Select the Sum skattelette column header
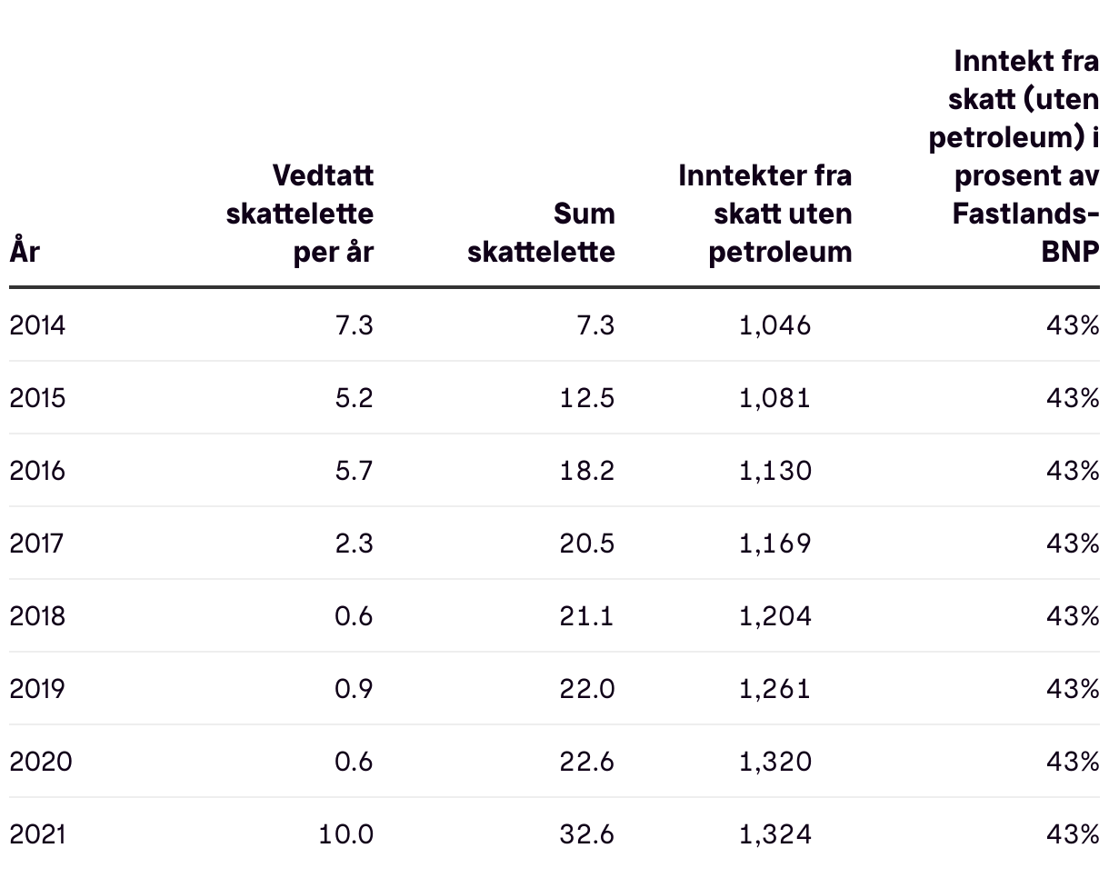This screenshot has width=1109, height=878. click(x=542, y=233)
